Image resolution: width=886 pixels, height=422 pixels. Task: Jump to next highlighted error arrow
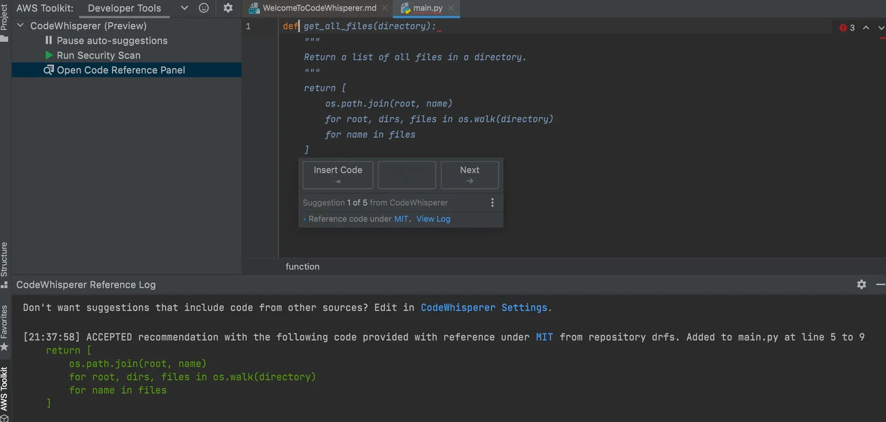point(881,28)
